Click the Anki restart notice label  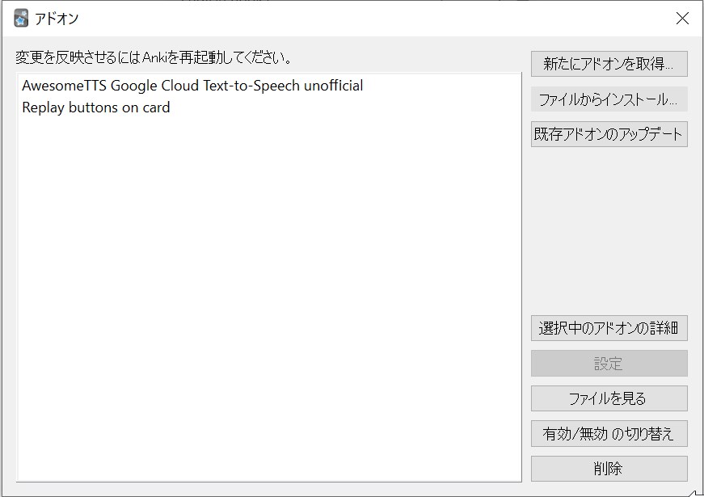point(154,57)
